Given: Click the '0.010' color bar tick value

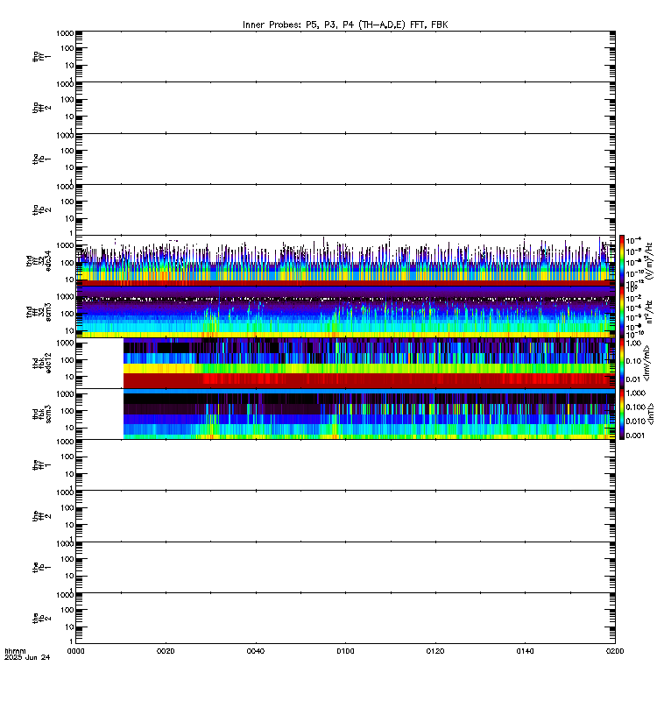Looking at the screenshot, I should tap(636, 421).
